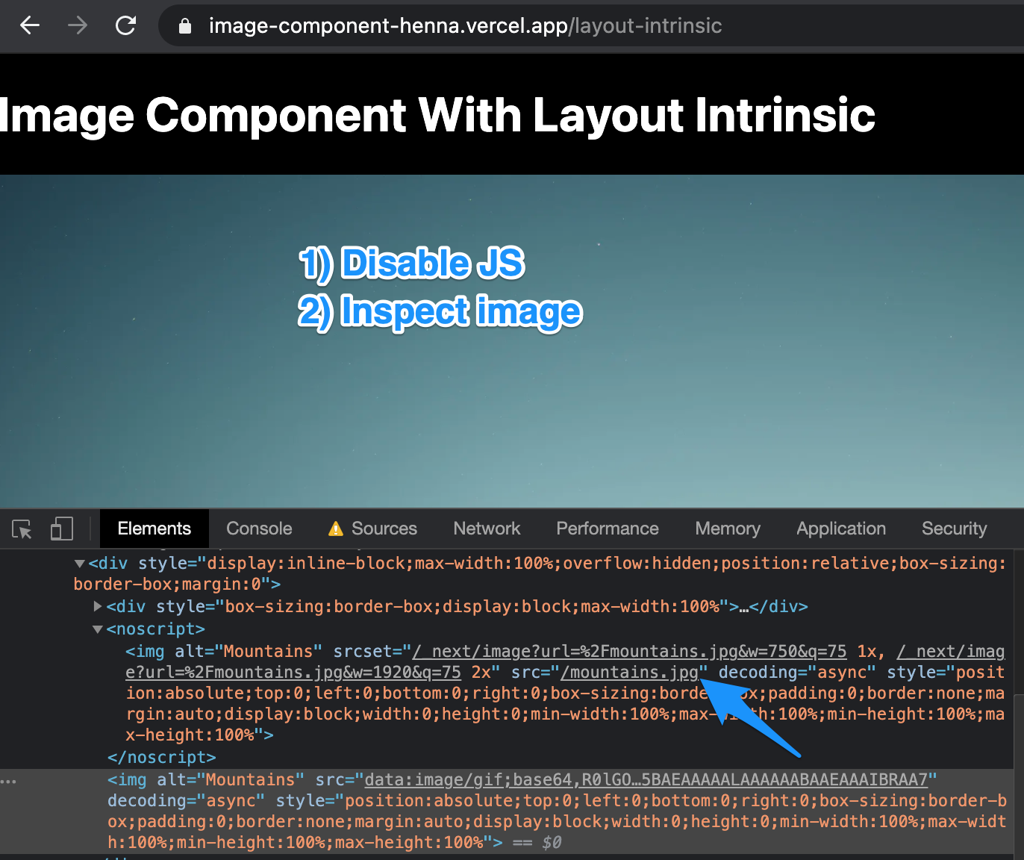The image size is (1024, 860).
Task: Expand the inner div element
Action: pyautogui.click(x=97, y=606)
